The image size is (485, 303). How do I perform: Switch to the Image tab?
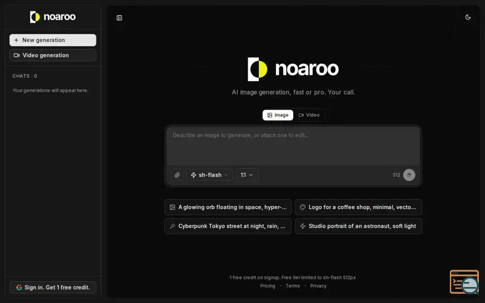[278, 115]
